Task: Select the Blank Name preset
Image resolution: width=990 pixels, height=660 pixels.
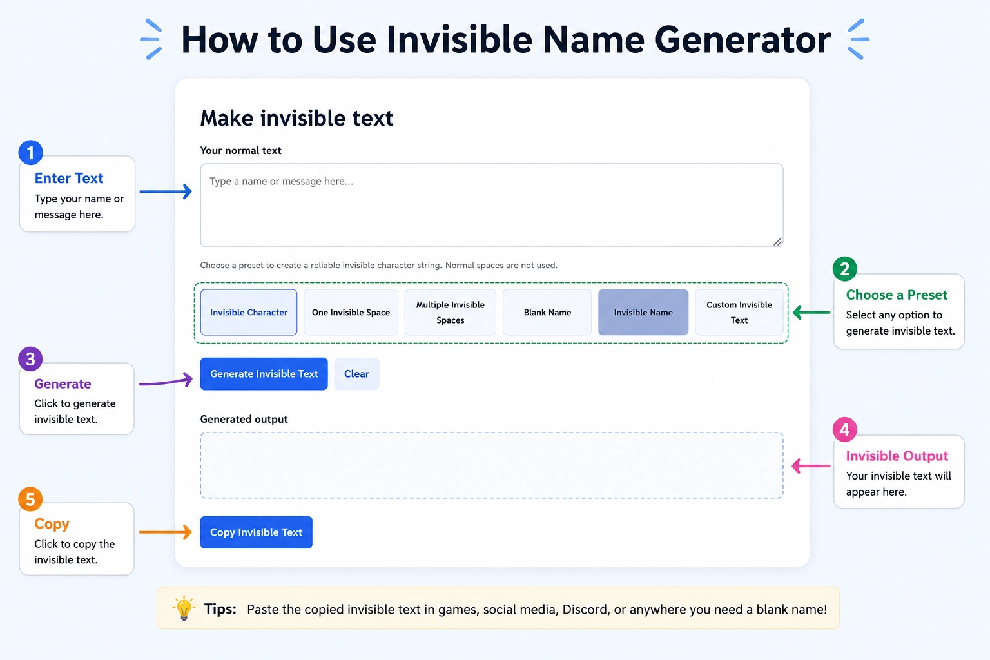Action: (x=547, y=313)
